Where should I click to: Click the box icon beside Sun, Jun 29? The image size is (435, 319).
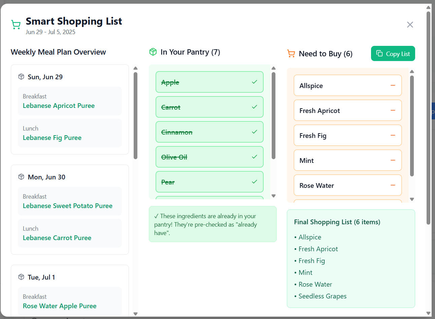click(x=21, y=77)
